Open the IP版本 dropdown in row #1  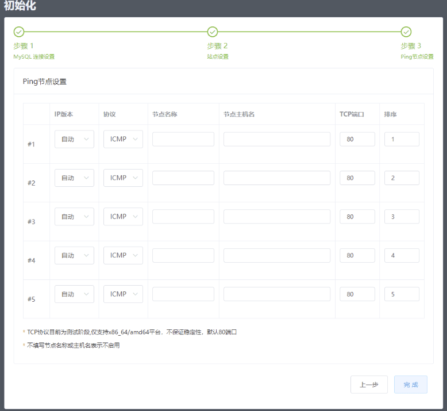click(74, 139)
